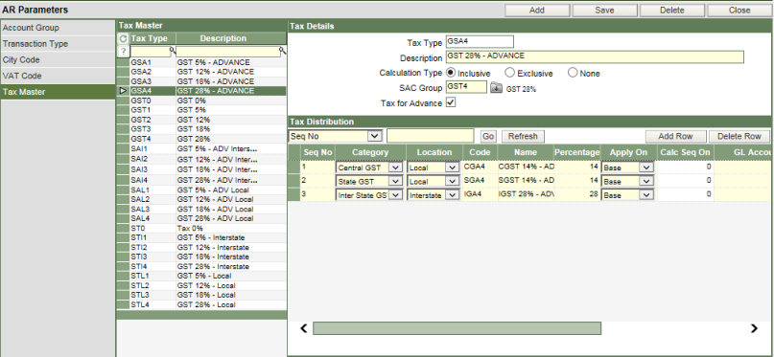Select the GST1 tax type row
This screenshot has height=357, width=774.
[201, 110]
